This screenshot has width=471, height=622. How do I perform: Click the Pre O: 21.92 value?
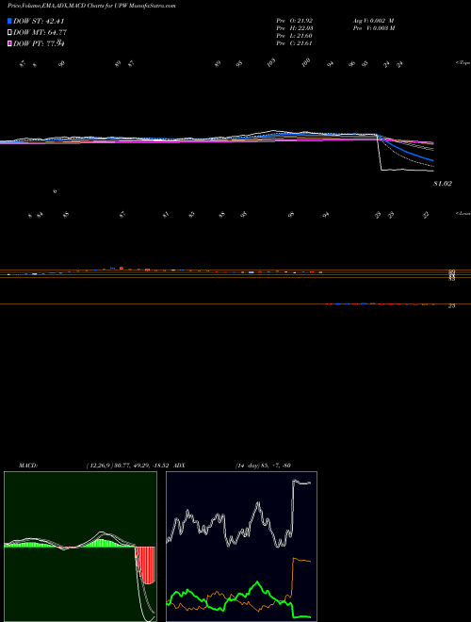pos(295,20)
